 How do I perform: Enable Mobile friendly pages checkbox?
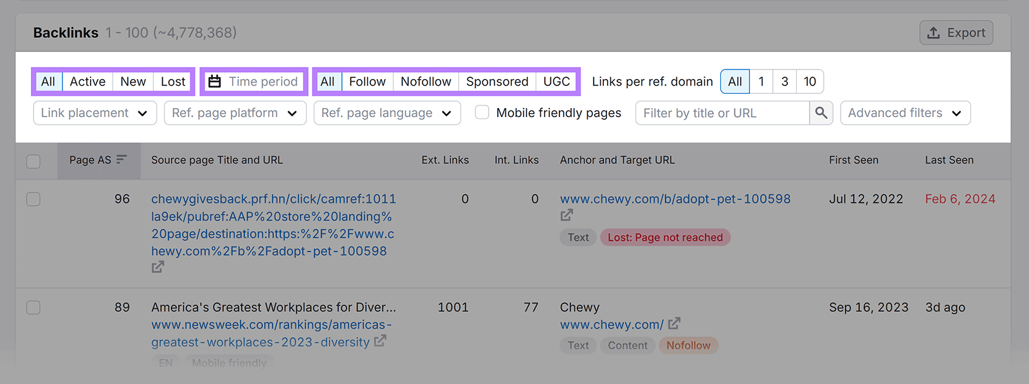(x=482, y=113)
